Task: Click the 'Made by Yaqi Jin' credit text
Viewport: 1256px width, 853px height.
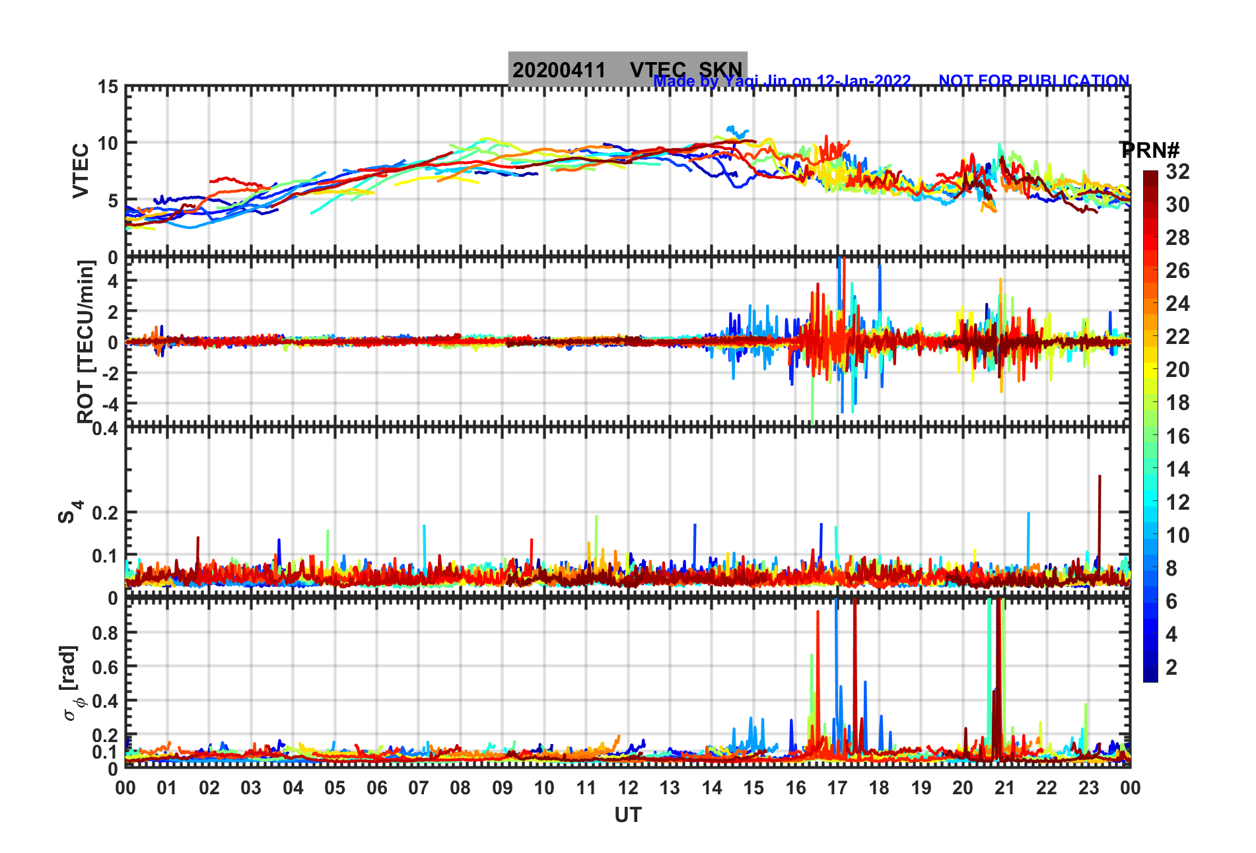Action: pos(782,81)
